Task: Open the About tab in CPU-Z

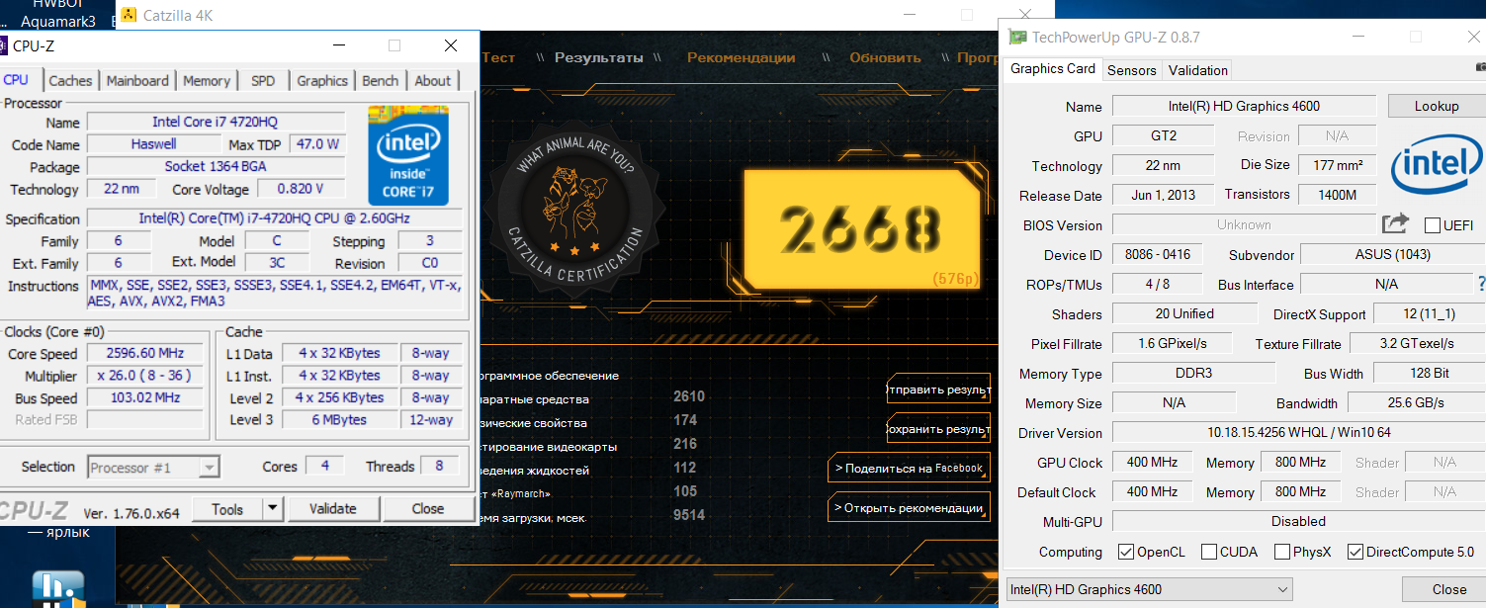Action: click(x=432, y=81)
